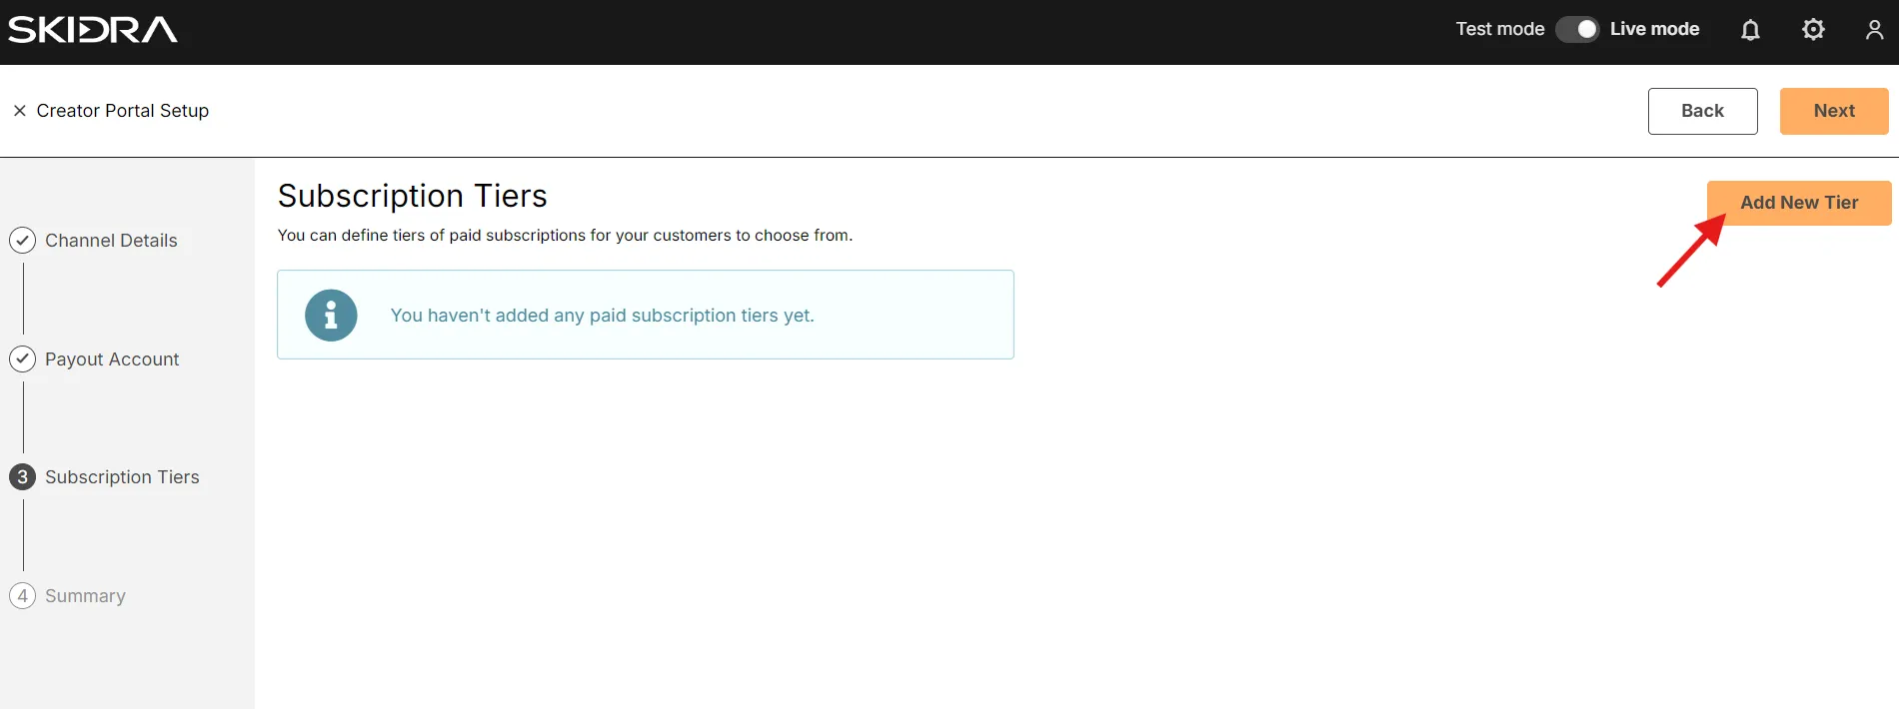Toggle between Test mode and Live mode
This screenshot has width=1899, height=709.
tap(1577, 30)
